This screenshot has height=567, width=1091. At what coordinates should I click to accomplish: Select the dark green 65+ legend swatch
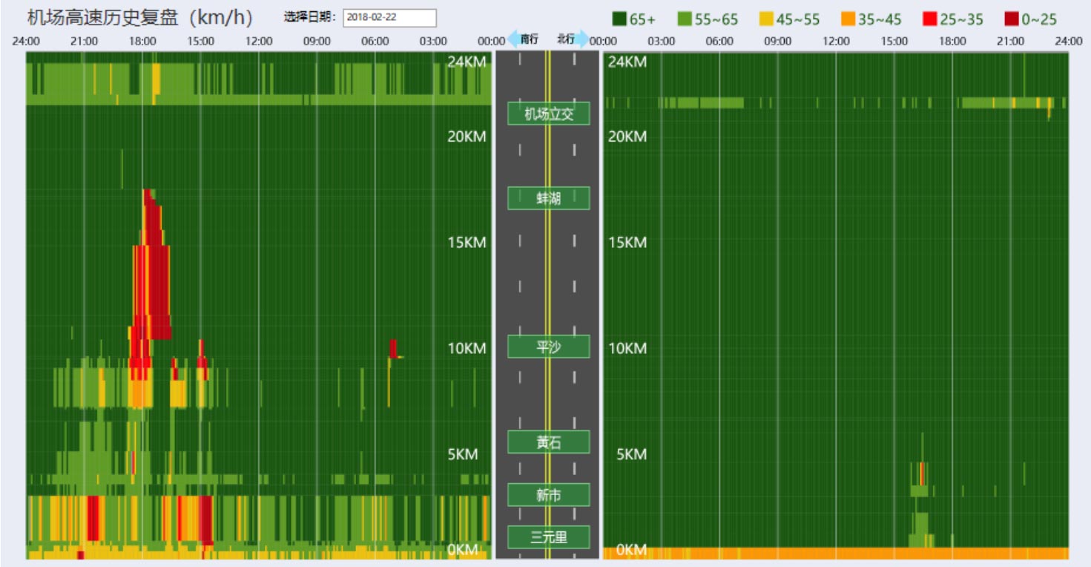click(619, 19)
